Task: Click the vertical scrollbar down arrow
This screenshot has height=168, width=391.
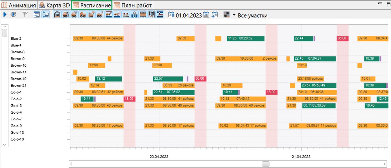Action: 5,145
